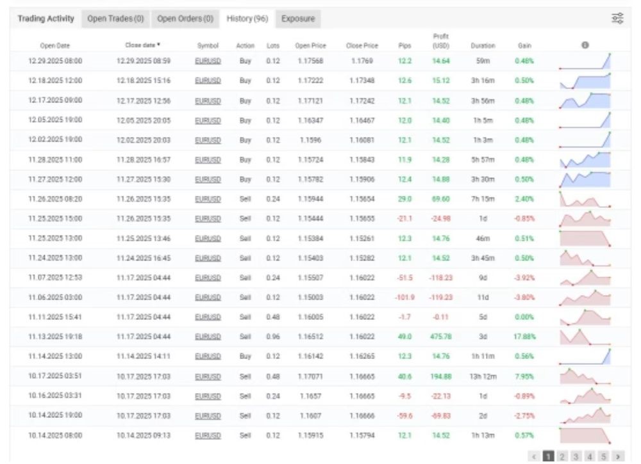Click the Trading Activity heading

tap(46, 19)
